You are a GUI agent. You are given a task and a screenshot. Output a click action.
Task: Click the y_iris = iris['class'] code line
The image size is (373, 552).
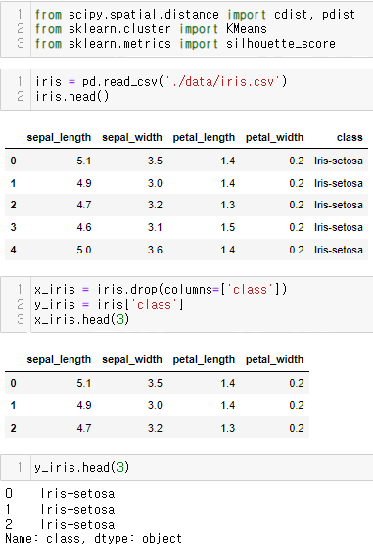[109, 304]
